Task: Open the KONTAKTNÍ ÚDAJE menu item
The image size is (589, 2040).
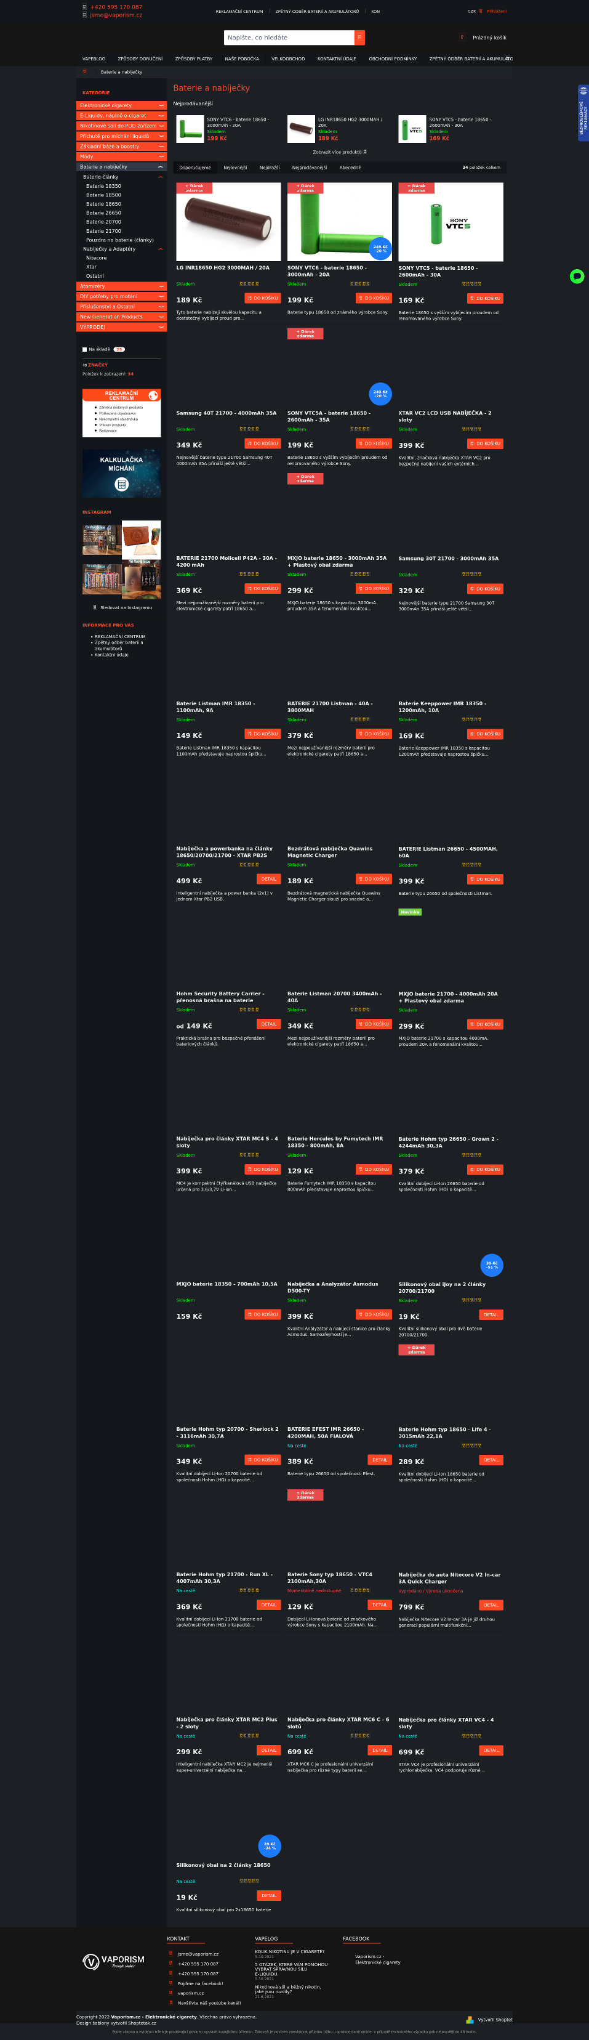Action: click(337, 59)
